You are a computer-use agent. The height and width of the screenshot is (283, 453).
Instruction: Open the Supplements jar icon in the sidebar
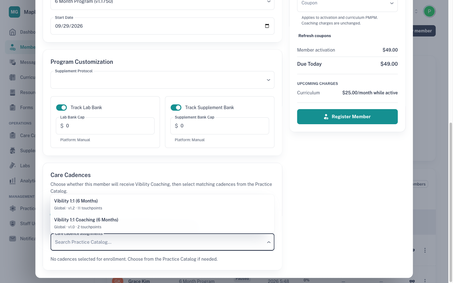coord(13,151)
